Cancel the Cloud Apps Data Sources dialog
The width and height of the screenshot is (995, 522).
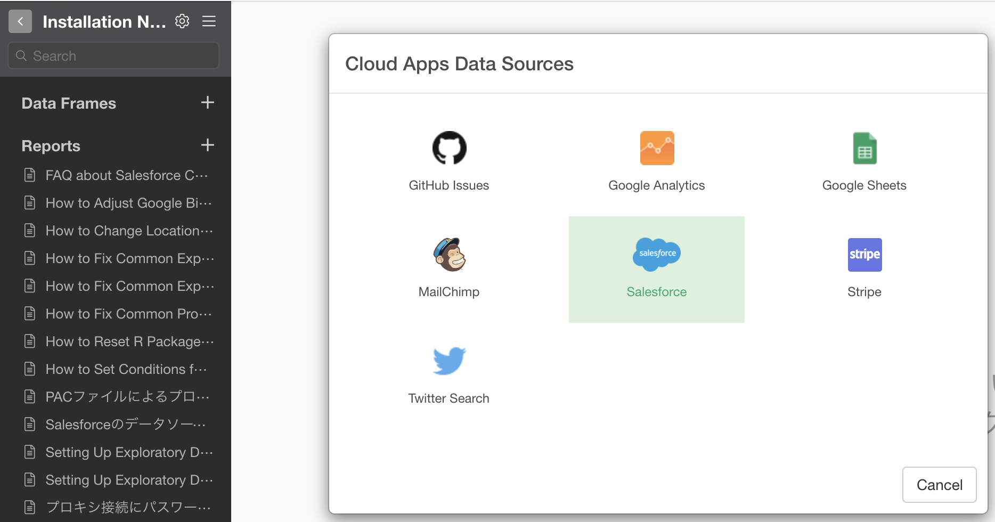(939, 485)
